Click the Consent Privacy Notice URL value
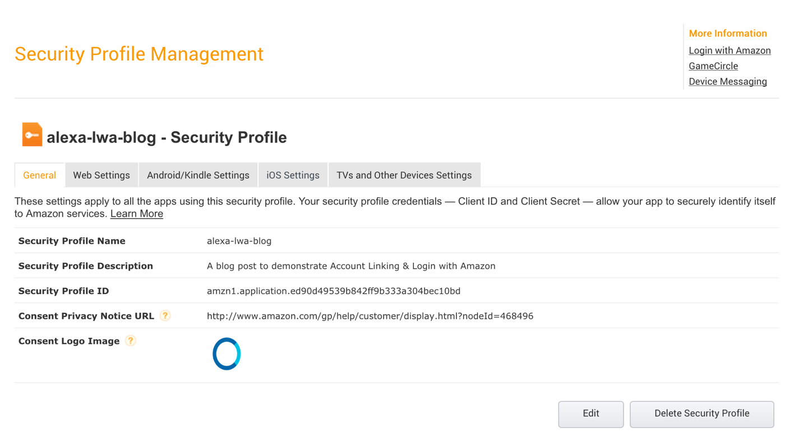Viewport: 803px width, 438px height. [370, 316]
